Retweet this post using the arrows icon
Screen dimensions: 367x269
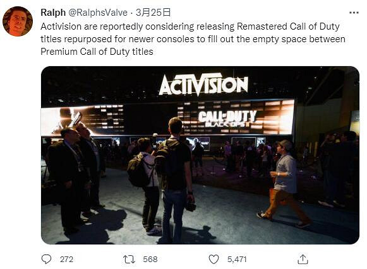pyautogui.click(x=129, y=259)
